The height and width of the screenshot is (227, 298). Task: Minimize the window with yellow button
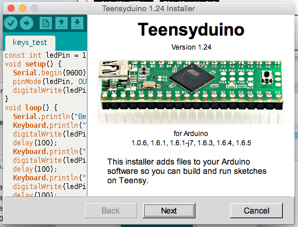[23, 8]
